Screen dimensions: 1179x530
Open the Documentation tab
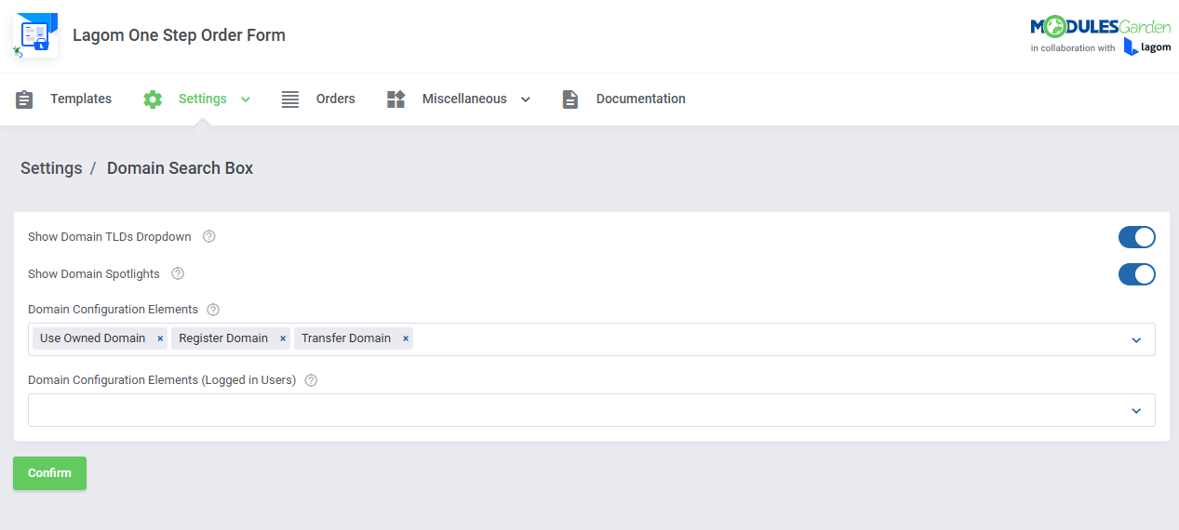click(641, 99)
